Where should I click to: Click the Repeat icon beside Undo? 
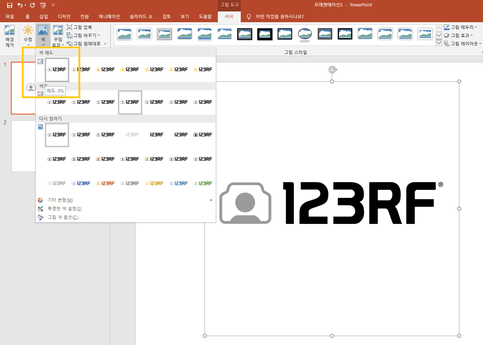pyautogui.click(x=33, y=5)
